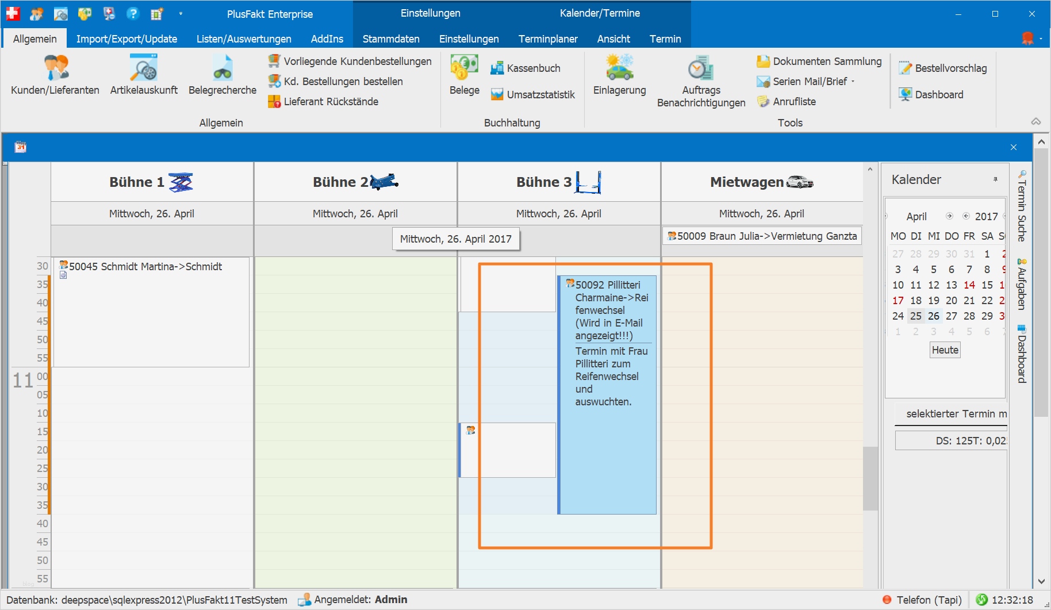1051x610 pixels.
Task: Open the Serien Mail/Brief dropdown
Action: (x=806, y=81)
